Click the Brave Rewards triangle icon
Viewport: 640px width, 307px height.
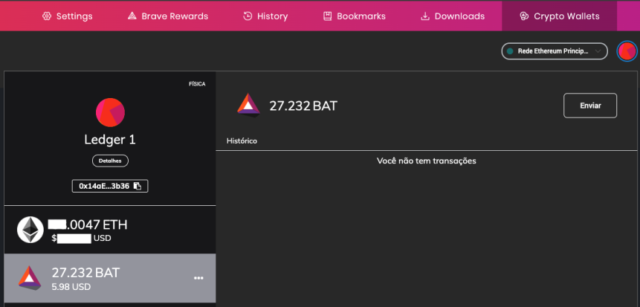coord(132,16)
